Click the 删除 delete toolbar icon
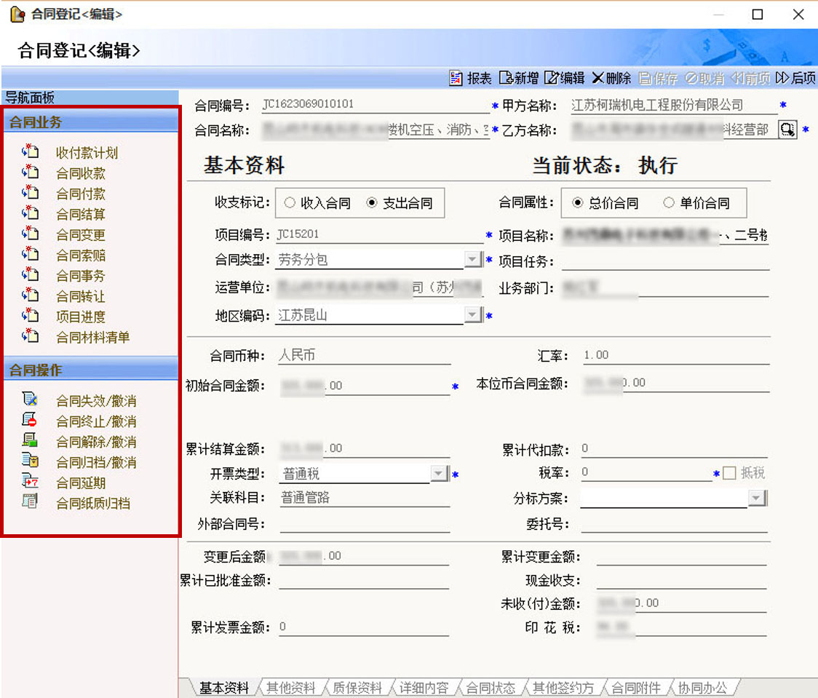The height and width of the screenshot is (698, 818). click(x=598, y=79)
